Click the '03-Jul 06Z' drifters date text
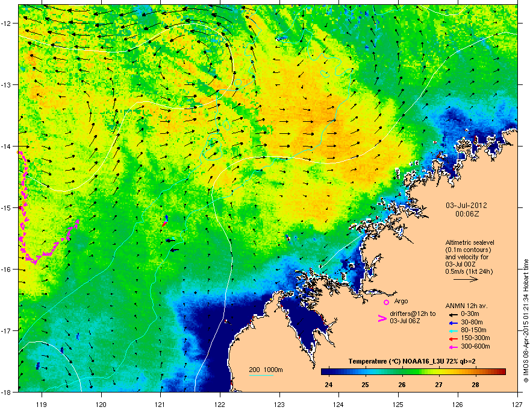This screenshot has height=410, width=530. point(405,321)
